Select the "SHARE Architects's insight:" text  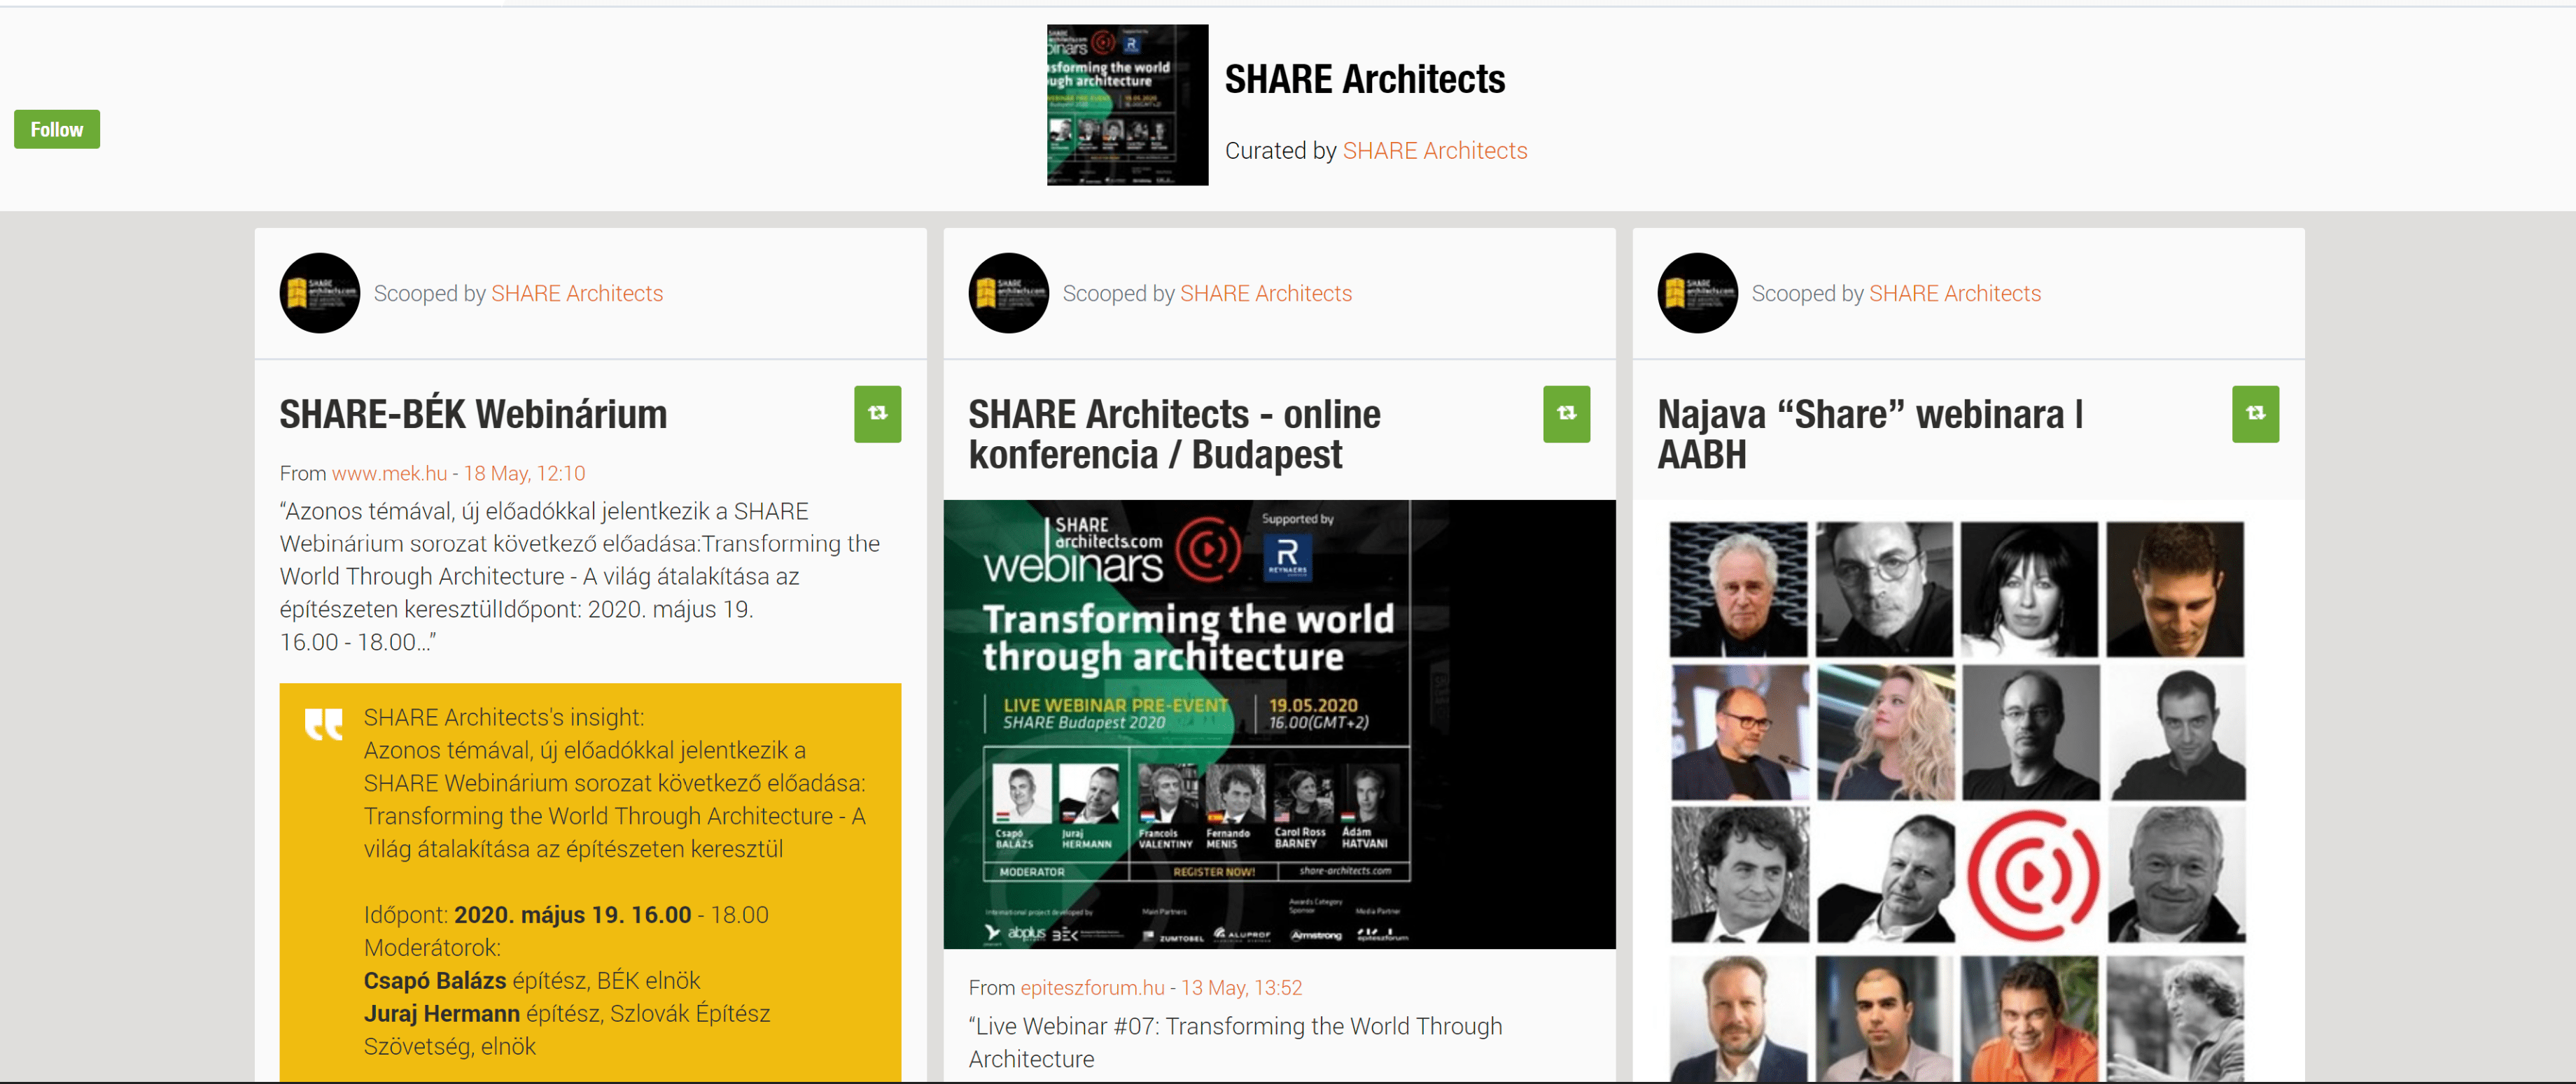pos(504,718)
